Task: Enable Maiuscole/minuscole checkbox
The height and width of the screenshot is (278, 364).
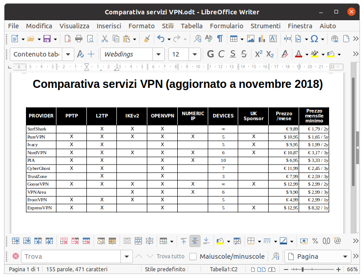Action: point(193,256)
